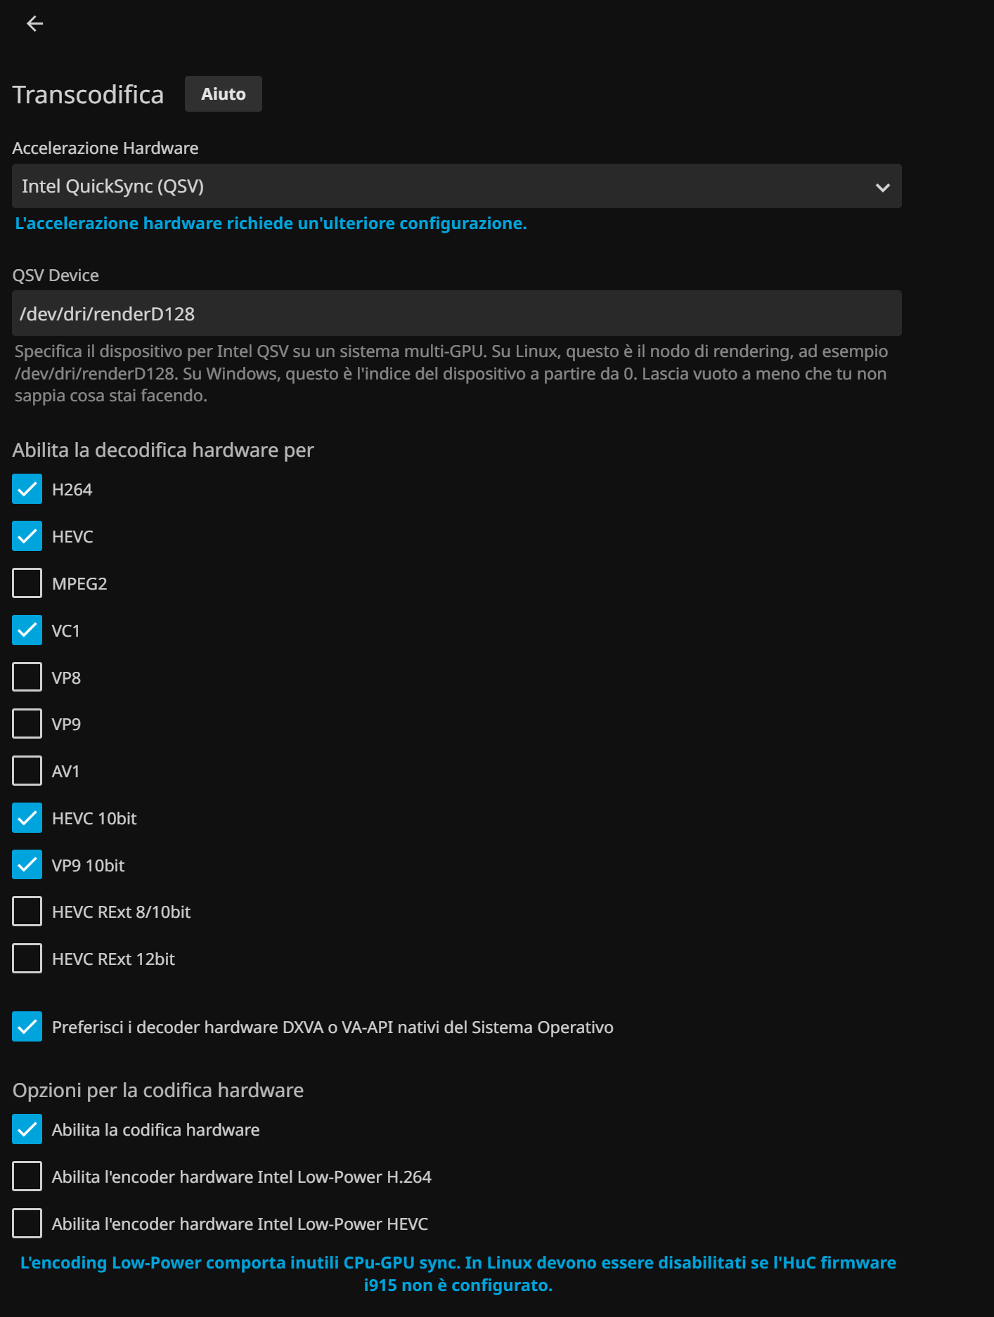Open the Aiuto help button
The height and width of the screenshot is (1317, 994).
(223, 94)
